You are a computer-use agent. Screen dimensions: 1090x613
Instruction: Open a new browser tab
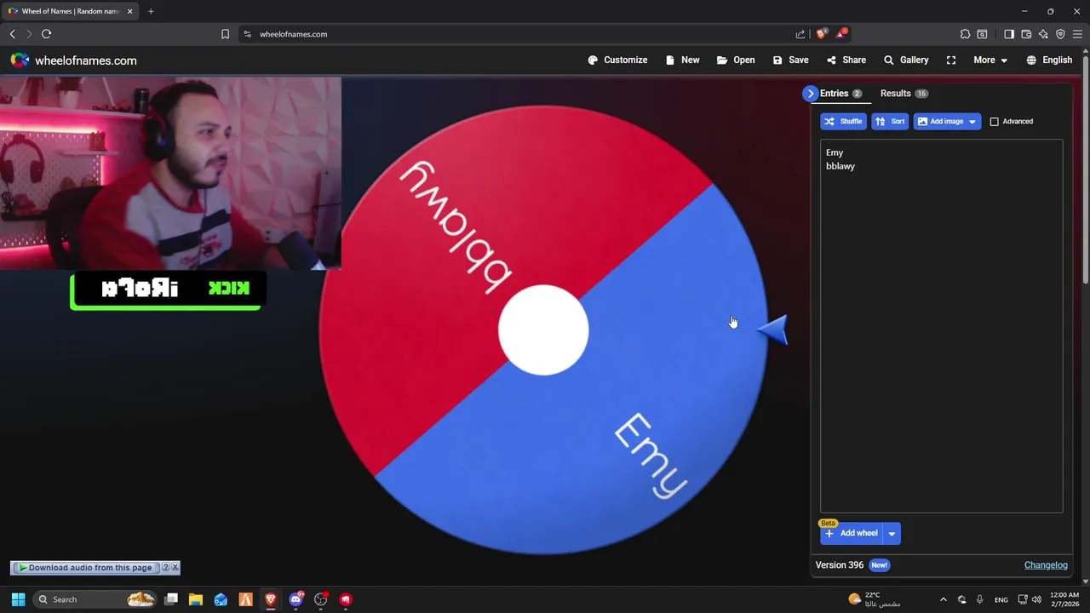[x=151, y=11]
